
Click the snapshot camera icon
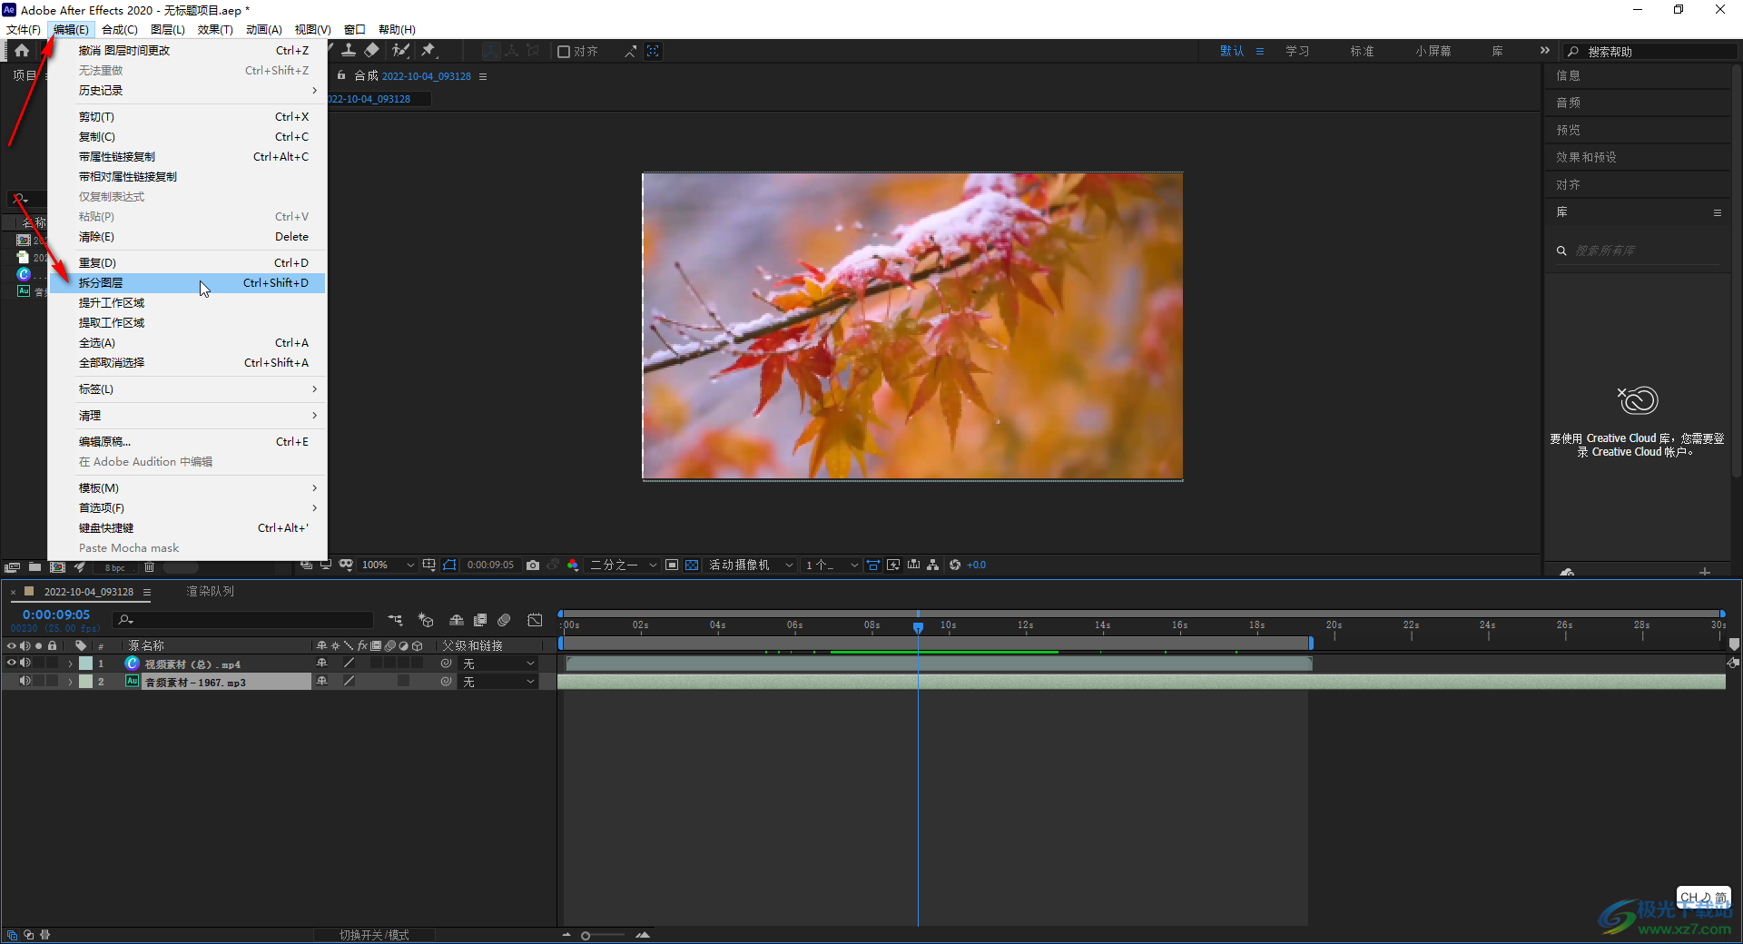click(x=533, y=565)
